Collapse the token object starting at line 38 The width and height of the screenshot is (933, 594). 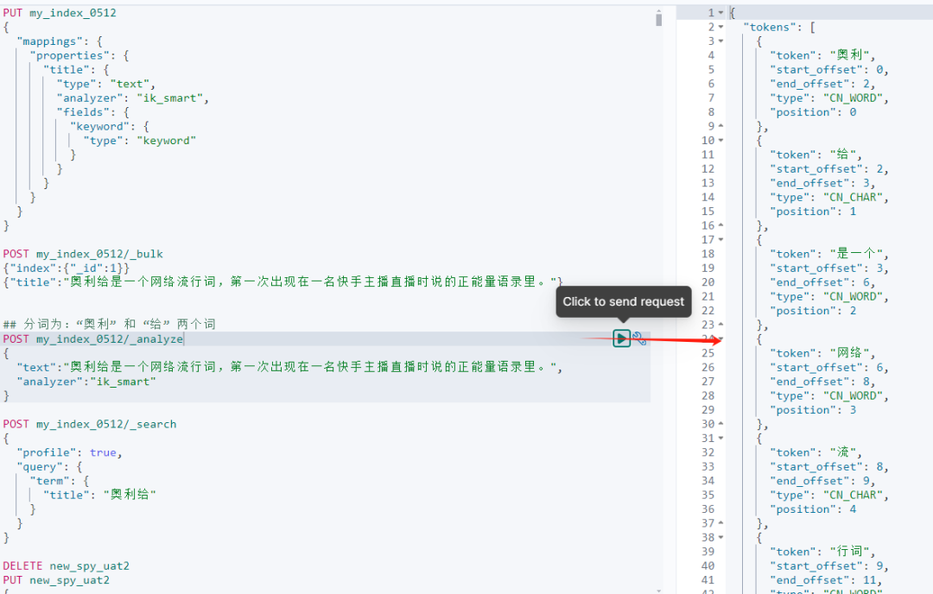720,538
